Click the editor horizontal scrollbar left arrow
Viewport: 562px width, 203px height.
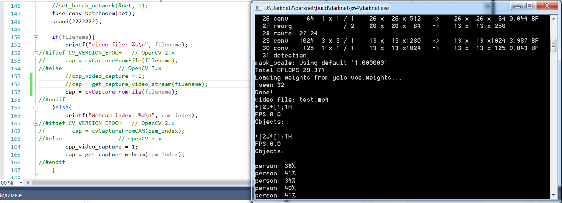pos(28,183)
